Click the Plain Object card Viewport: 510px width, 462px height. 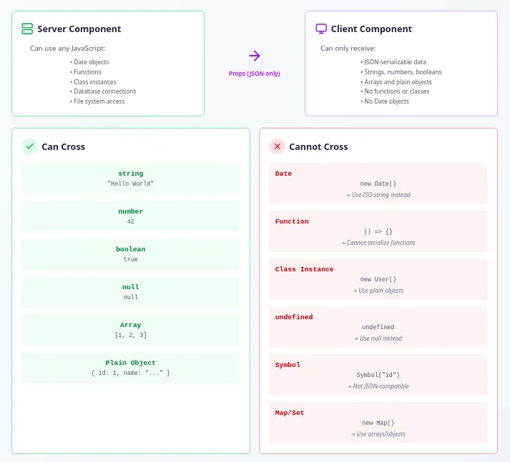[x=131, y=368]
